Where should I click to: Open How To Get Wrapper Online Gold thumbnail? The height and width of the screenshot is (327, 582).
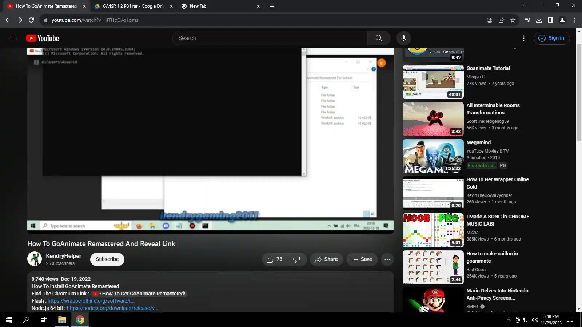click(x=433, y=193)
